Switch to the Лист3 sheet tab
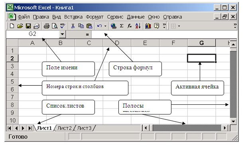The width and height of the screenshot is (246, 147). [84, 128]
